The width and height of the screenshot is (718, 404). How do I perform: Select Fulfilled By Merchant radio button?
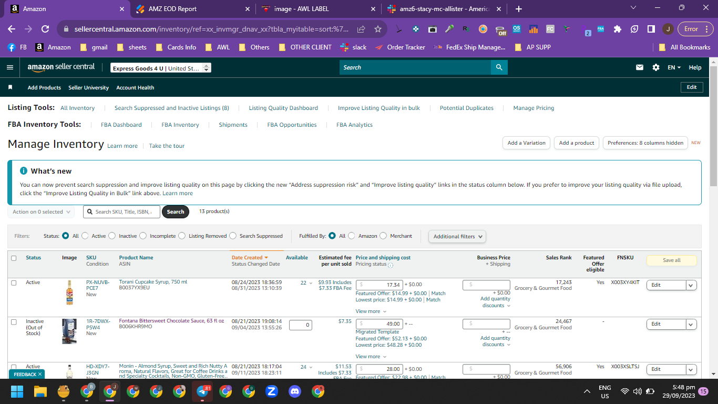click(x=383, y=236)
